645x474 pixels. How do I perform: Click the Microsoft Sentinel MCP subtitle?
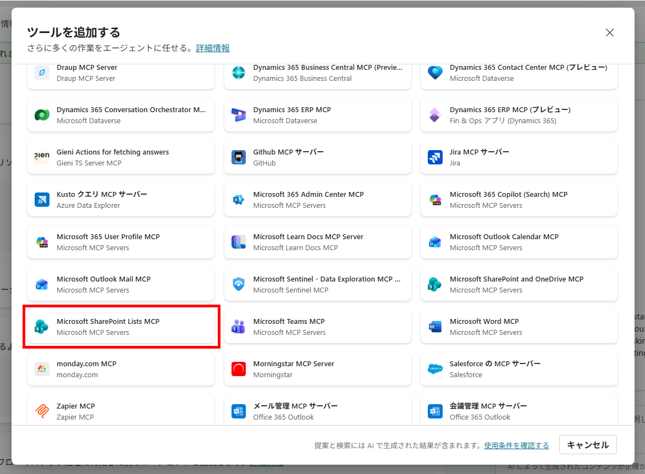pyautogui.click(x=291, y=290)
